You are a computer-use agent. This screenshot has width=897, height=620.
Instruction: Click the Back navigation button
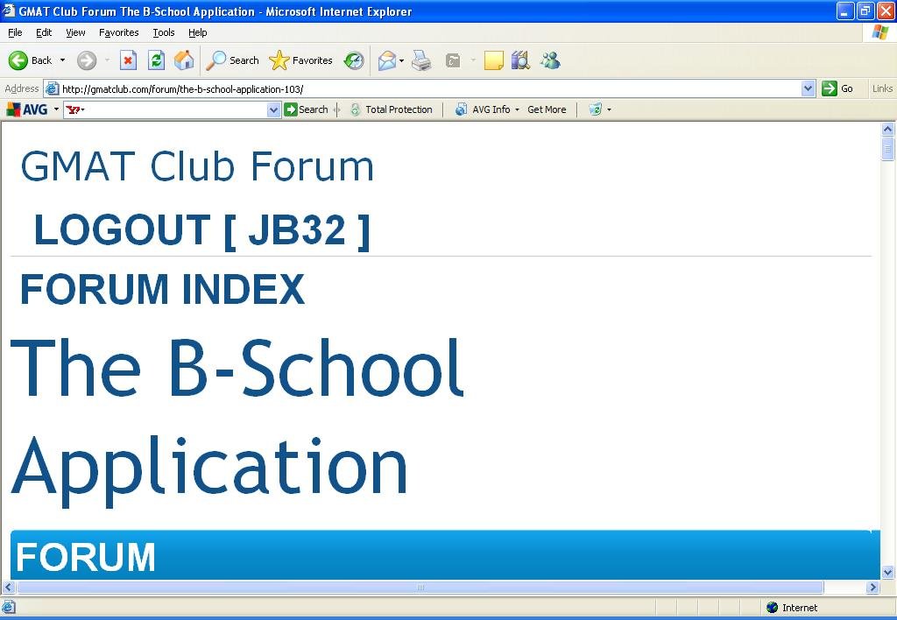31,60
